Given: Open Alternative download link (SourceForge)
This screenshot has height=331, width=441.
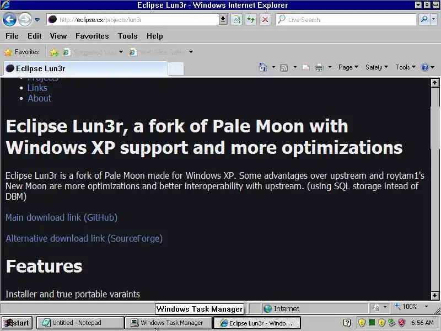Looking at the screenshot, I should 84,239.
